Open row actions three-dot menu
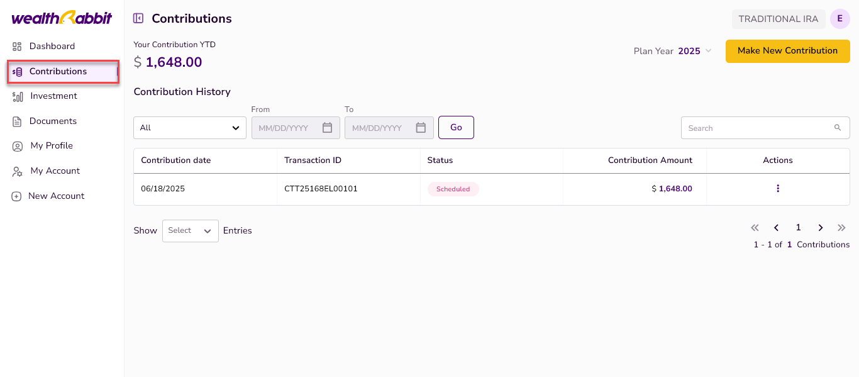Viewport: 859px width, 377px height. (x=778, y=189)
